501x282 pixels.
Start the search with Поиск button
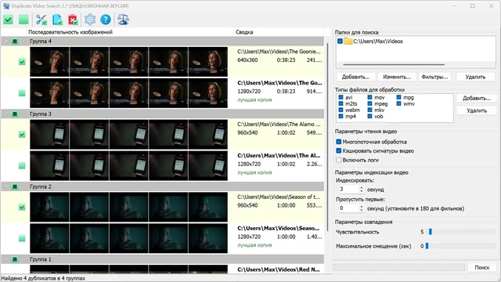482,267
